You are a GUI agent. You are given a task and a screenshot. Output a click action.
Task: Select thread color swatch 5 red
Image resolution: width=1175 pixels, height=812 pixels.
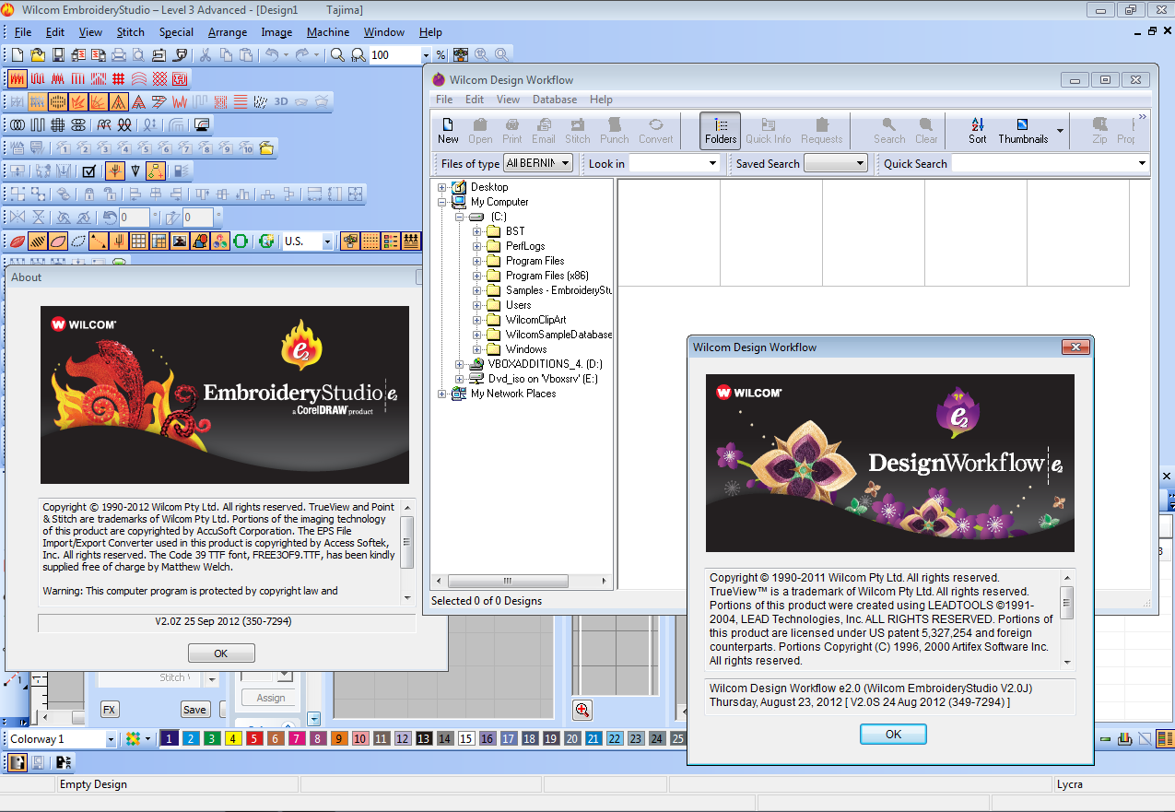pyautogui.click(x=253, y=738)
